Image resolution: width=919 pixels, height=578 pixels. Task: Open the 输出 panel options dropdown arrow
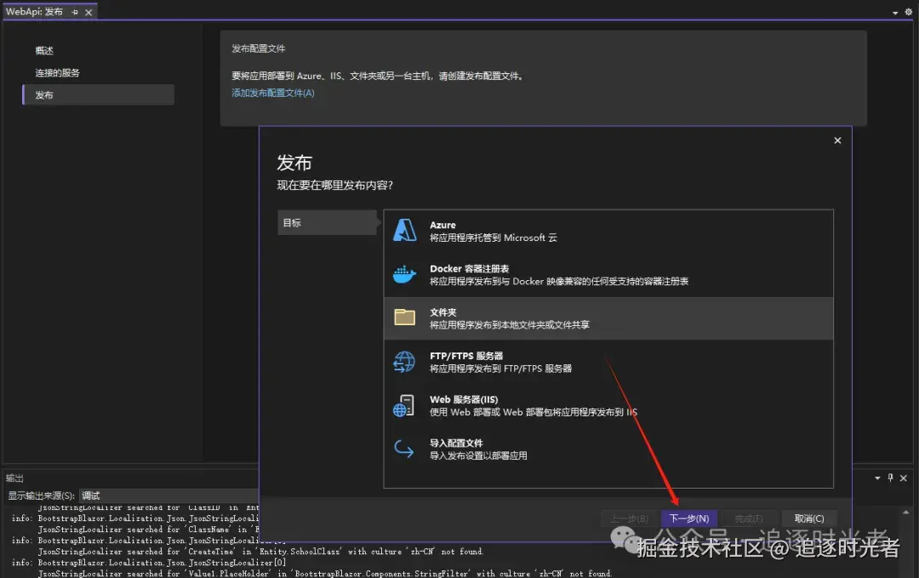coord(877,478)
